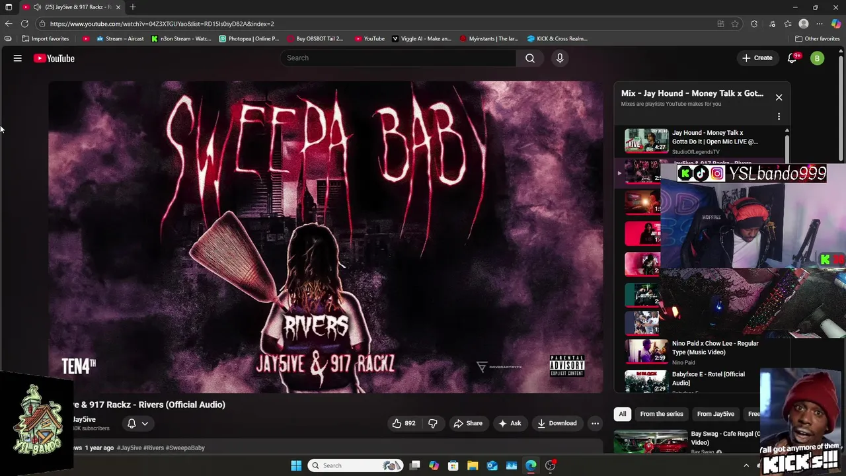
Task: Click Nino Paid Regular Type thumbnail
Action: pos(646,350)
